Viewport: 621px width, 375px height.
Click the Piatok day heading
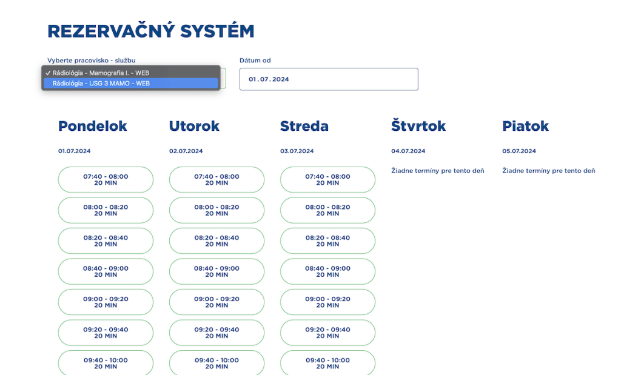tap(526, 126)
